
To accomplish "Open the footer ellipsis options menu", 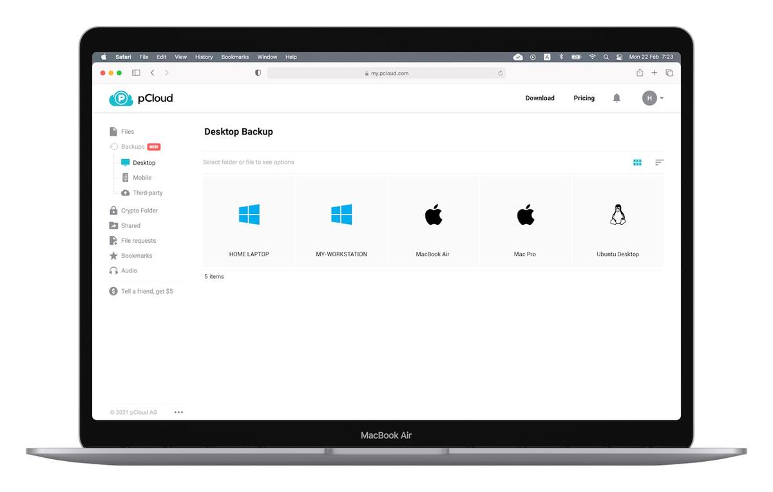I will [178, 412].
